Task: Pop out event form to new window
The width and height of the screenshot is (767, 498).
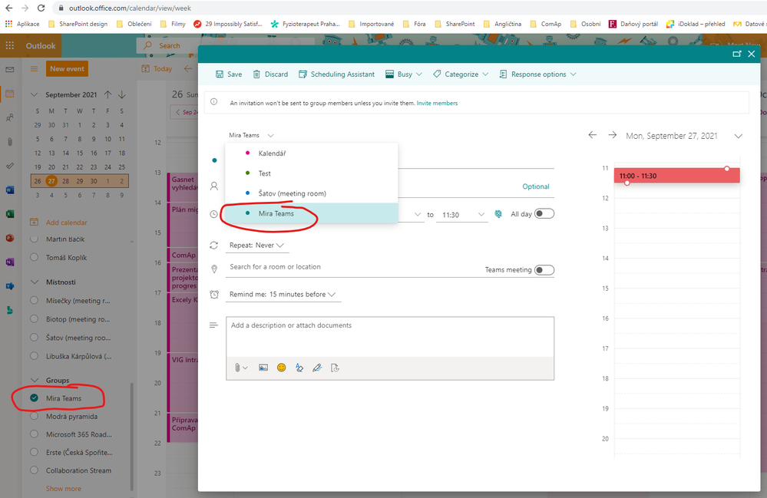Action: (736, 54)
